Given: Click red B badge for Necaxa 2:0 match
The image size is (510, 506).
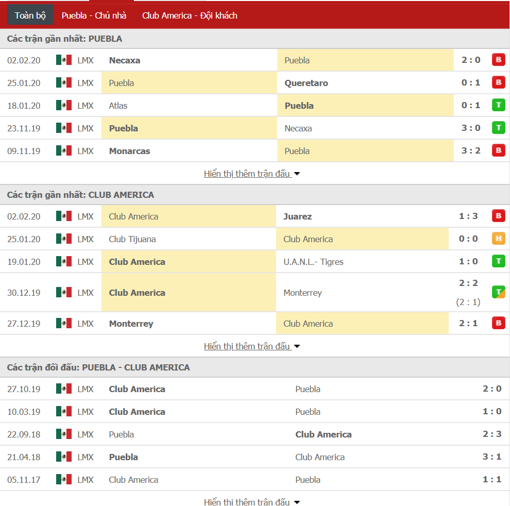Looking at the screenshot, I should click(x=498, y=60).
